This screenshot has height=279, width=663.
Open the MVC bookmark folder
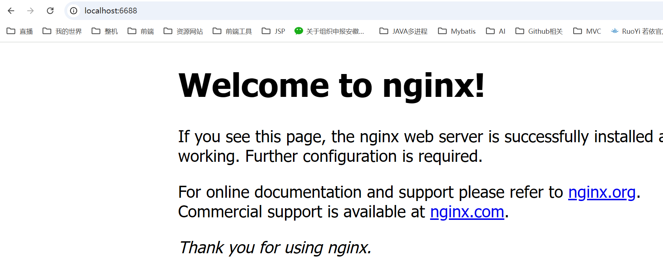tap(587, 31)
